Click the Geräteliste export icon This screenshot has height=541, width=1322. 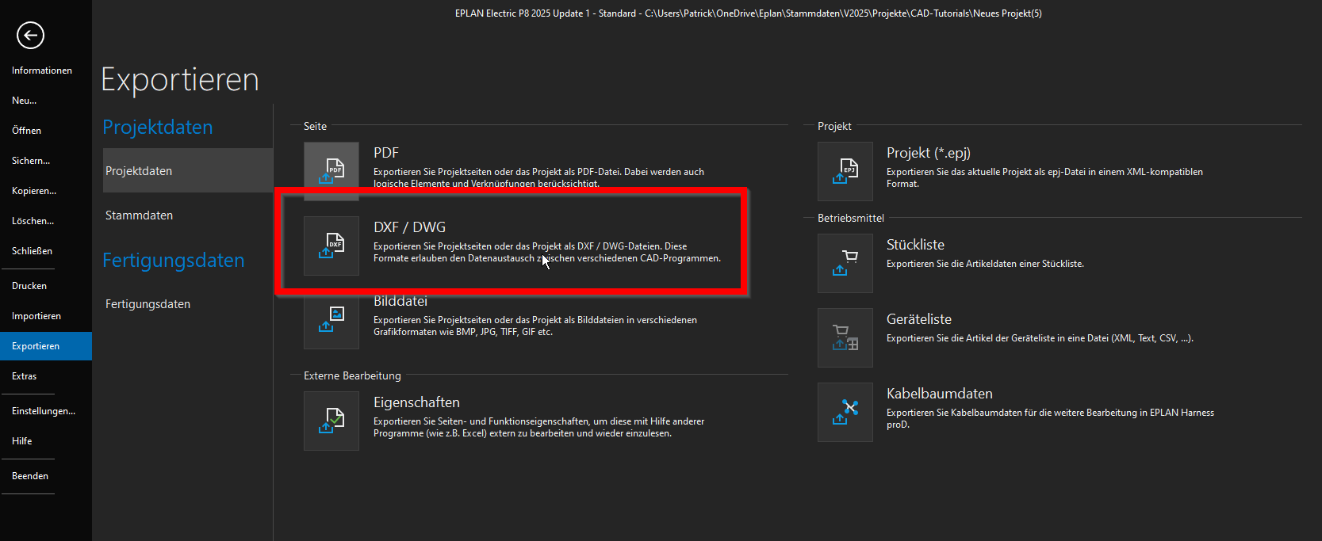point(845,338)
